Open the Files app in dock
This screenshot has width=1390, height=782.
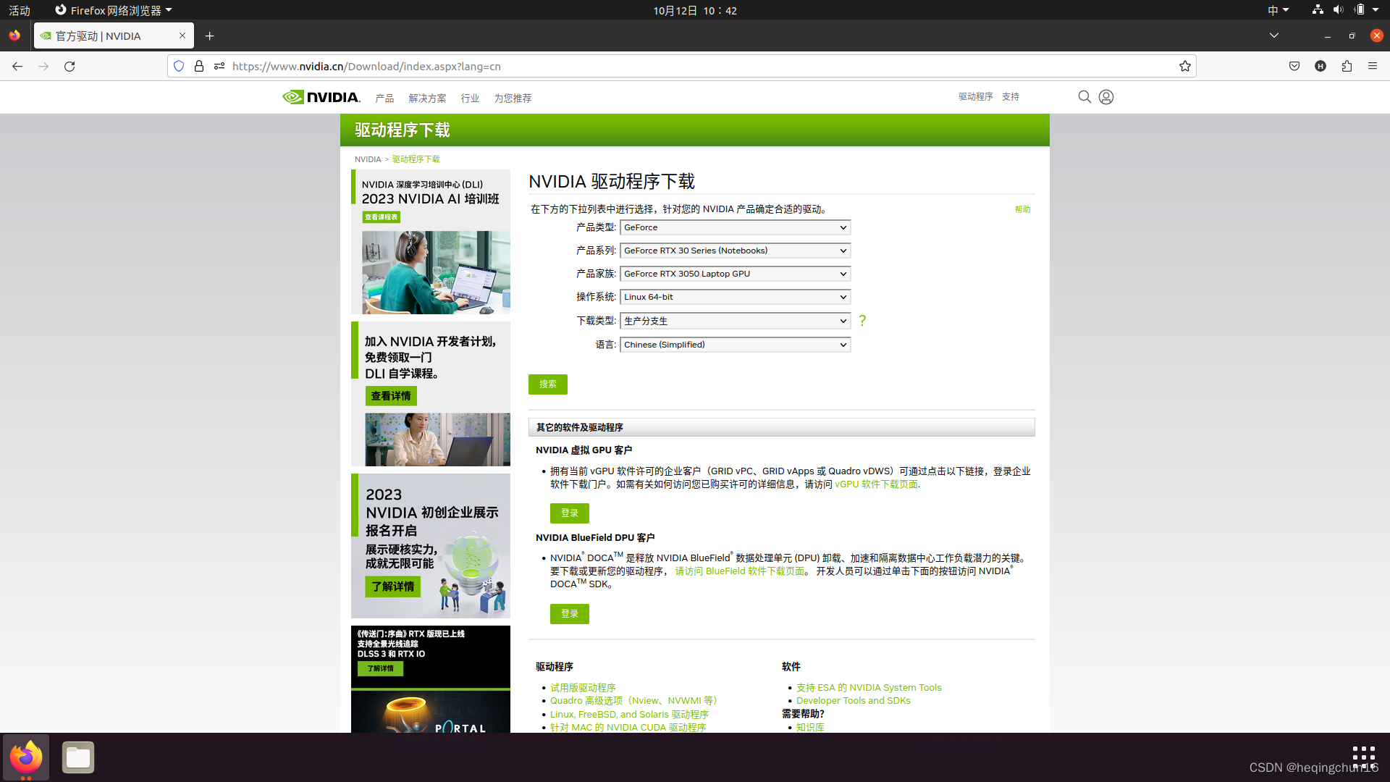coord(78,757)
